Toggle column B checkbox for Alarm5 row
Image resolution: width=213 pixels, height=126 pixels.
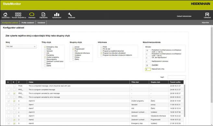pyautogui.click(x=14, y=123)
